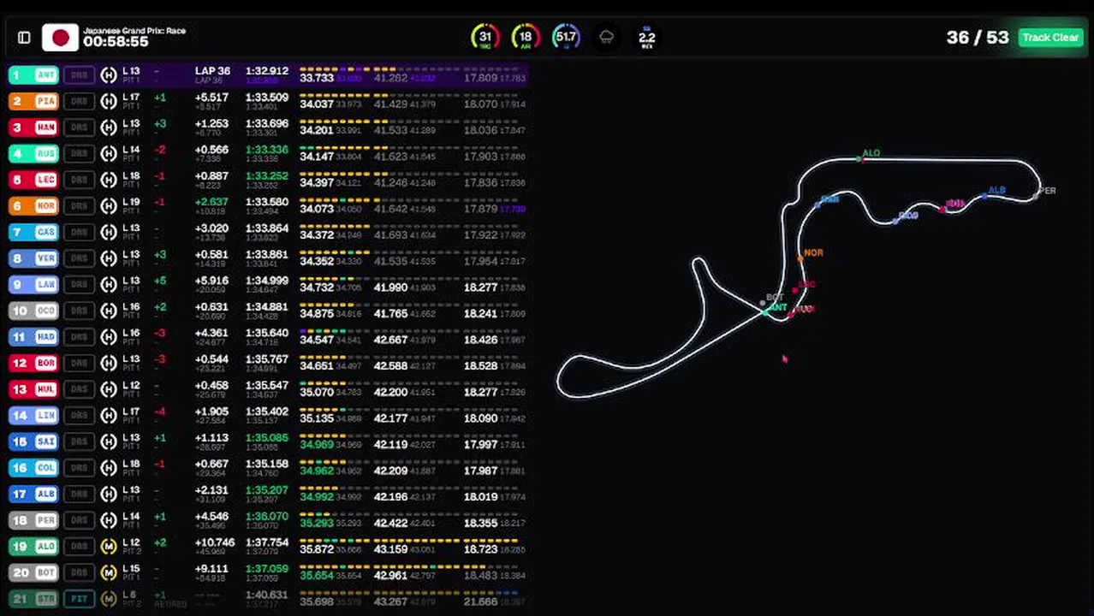The width and height of the screenshot is (1094, 616).
Task: Click the track temperature gauge showing 31
Action: 485,37
